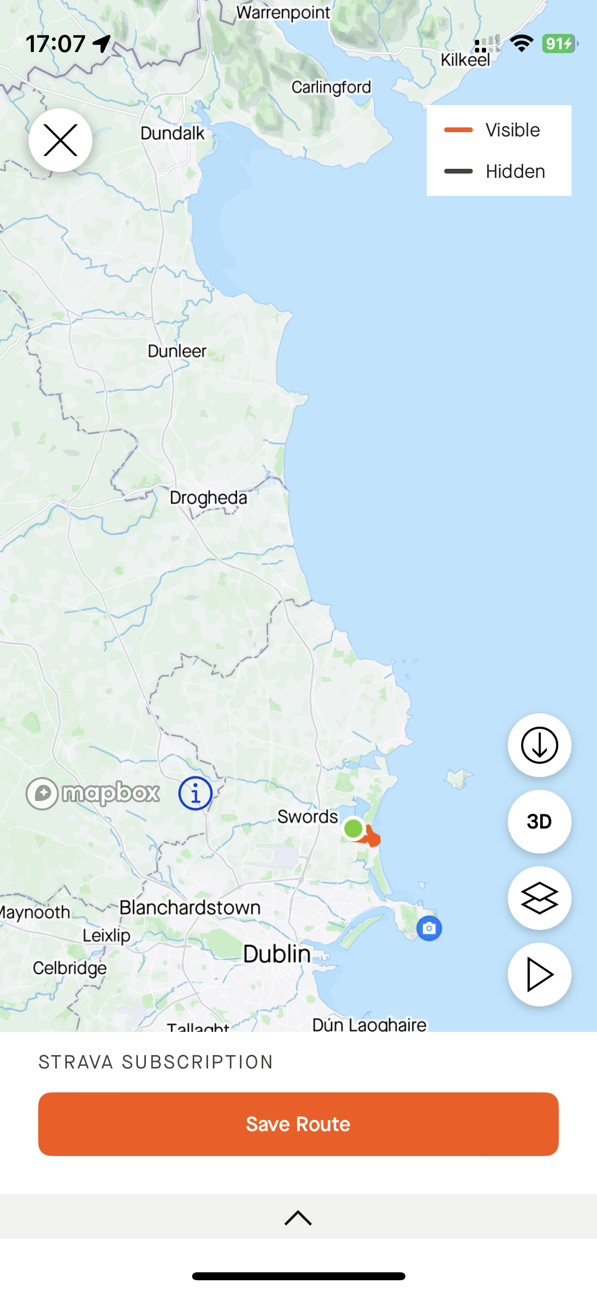The height and width of the screenshot is (1293, 597).
Task: Start the route flyover playback
Action: 539,975
